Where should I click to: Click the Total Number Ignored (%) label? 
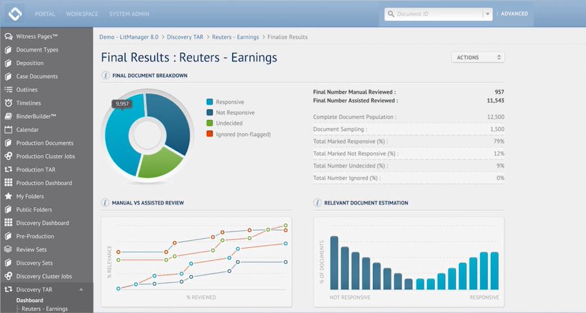347,178
